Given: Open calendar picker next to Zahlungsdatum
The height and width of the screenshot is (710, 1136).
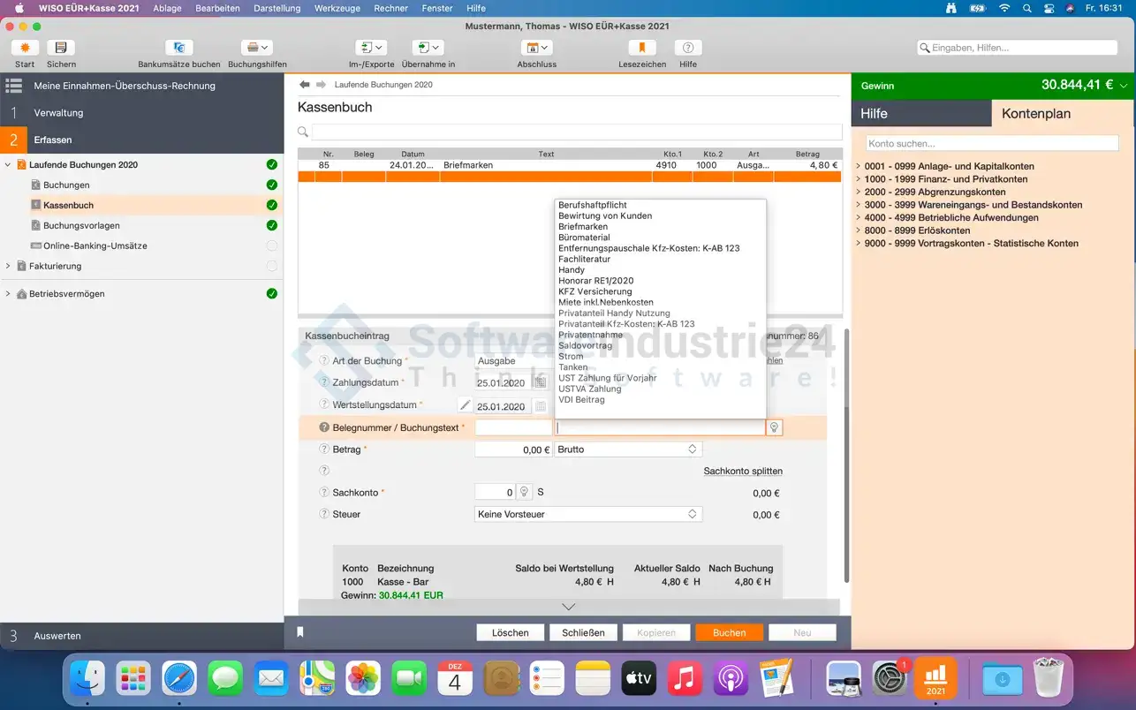Looking at the screenshot, I should point(541,382).
